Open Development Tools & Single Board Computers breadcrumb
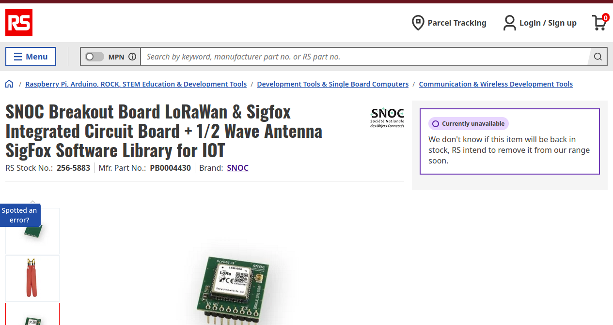The image size is (613, 325). [333, 84]
